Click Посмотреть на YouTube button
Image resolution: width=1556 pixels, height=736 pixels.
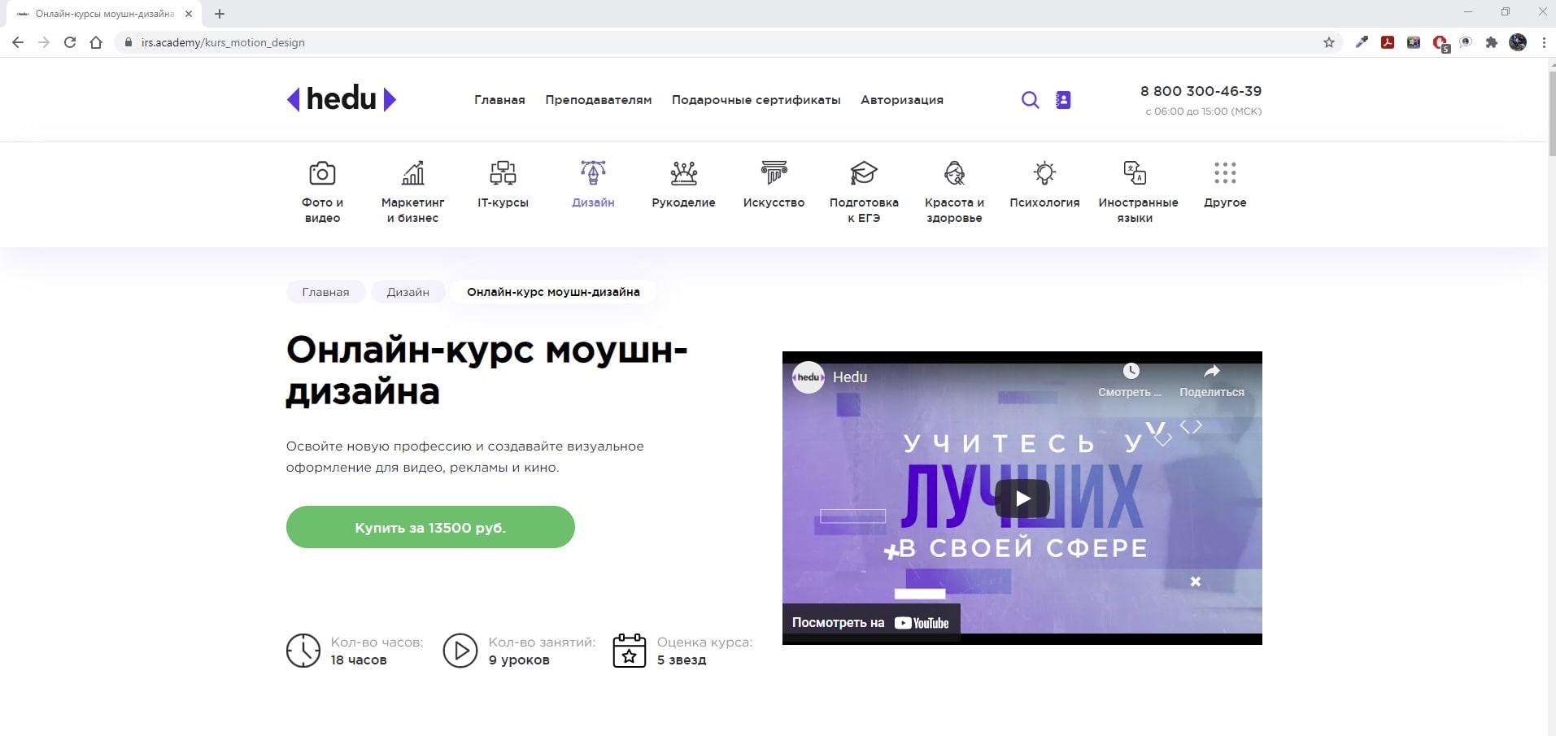click(x=871, y=623)
